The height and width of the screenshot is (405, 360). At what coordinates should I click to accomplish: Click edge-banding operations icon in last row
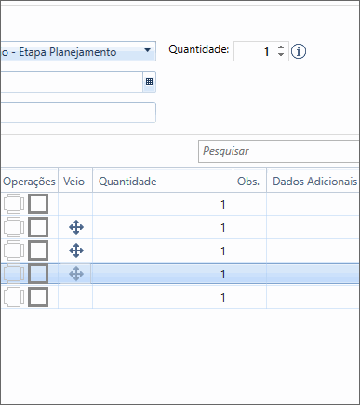point(14,297)
